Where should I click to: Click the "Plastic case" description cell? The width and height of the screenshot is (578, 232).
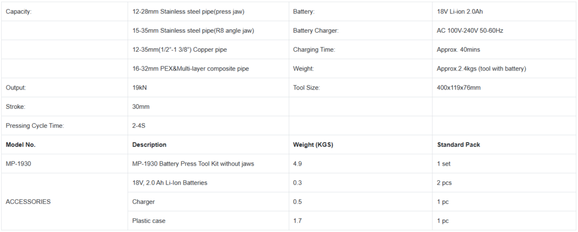tap(149, 221)
